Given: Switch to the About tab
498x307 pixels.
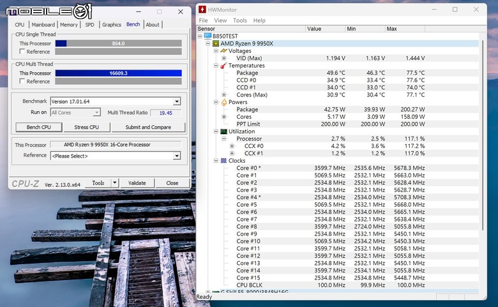Looking at the screenshot, I should click(153, 24).
